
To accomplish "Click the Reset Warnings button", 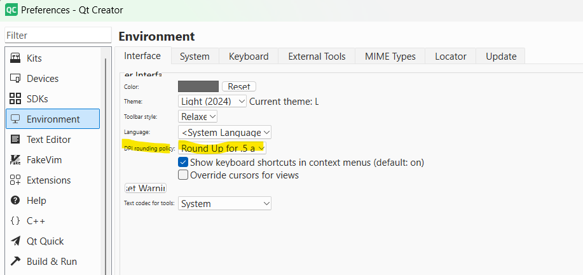I will [146, 189].
